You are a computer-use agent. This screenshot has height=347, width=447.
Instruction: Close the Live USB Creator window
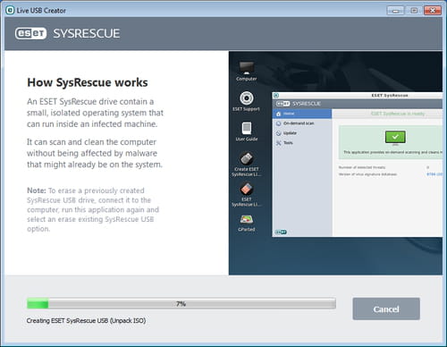(x=433, y=11)
